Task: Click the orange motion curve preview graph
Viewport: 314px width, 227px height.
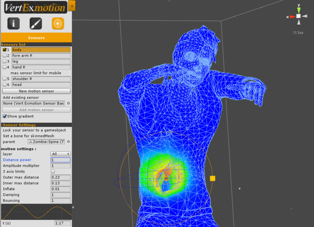Action: pos(36,212)
